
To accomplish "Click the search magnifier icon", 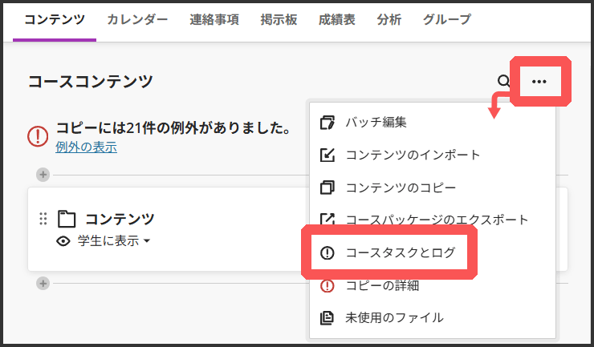I will pos(503,81).
